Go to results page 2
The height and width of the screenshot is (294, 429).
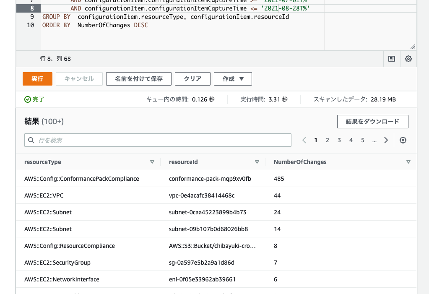click(x=328, y=140)
